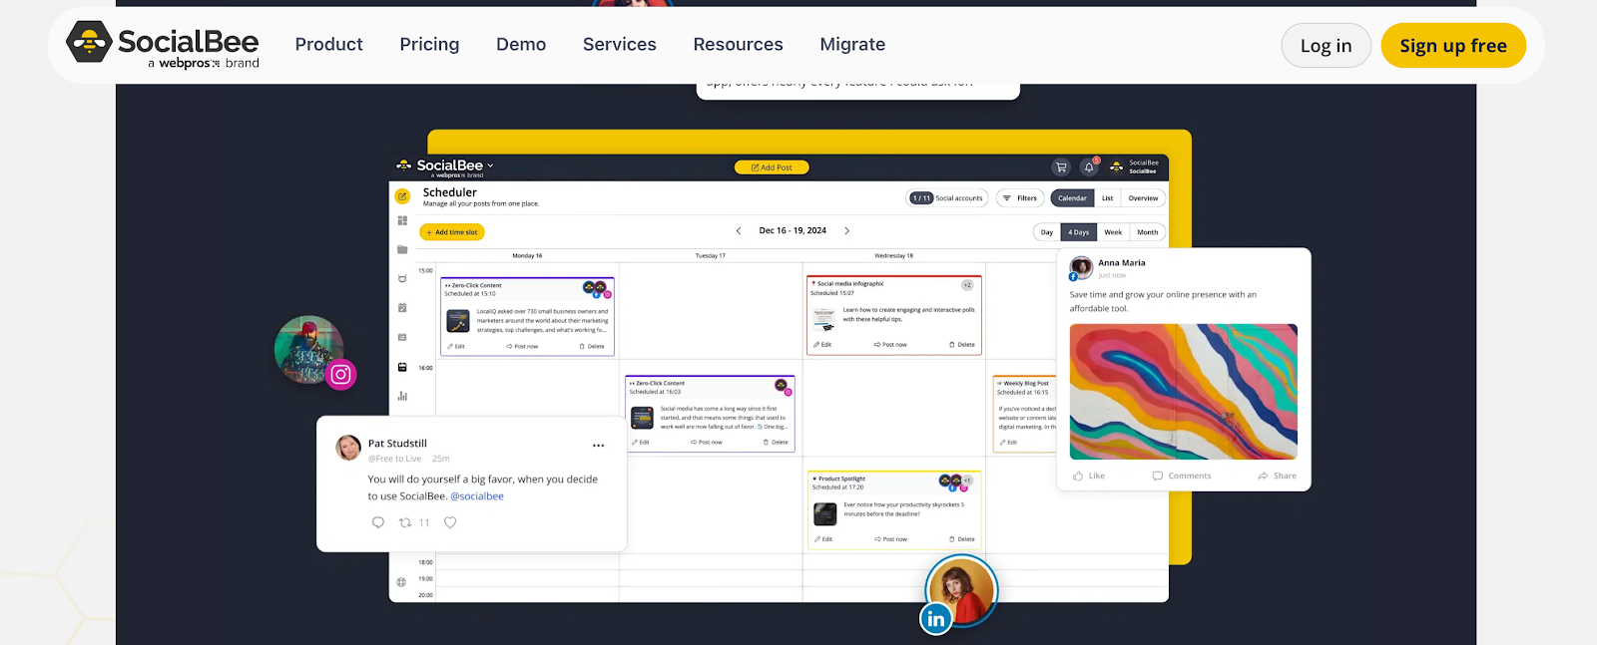The width and height of the screenshot is (1597, 645).
Task: Click the Log in button
Action: [1326, 46]
